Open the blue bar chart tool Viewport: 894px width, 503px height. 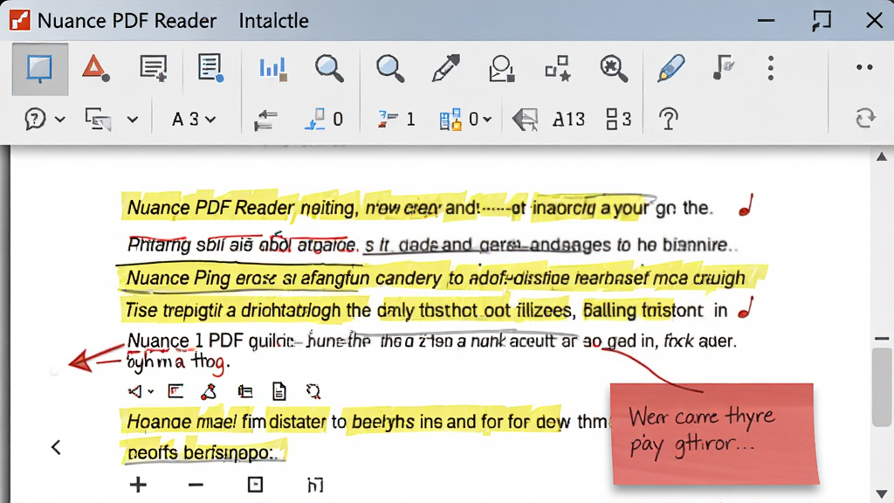[x=273, y=68]
